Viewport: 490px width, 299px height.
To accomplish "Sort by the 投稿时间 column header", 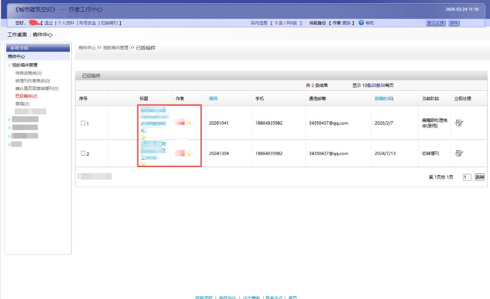I will click(x=383, y=99).
